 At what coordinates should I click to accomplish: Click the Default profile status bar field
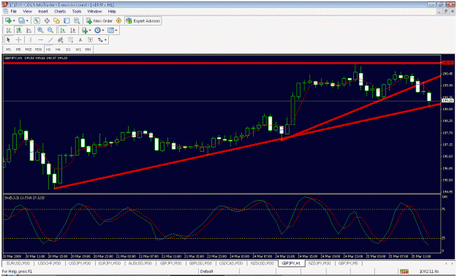click(207, 272)
